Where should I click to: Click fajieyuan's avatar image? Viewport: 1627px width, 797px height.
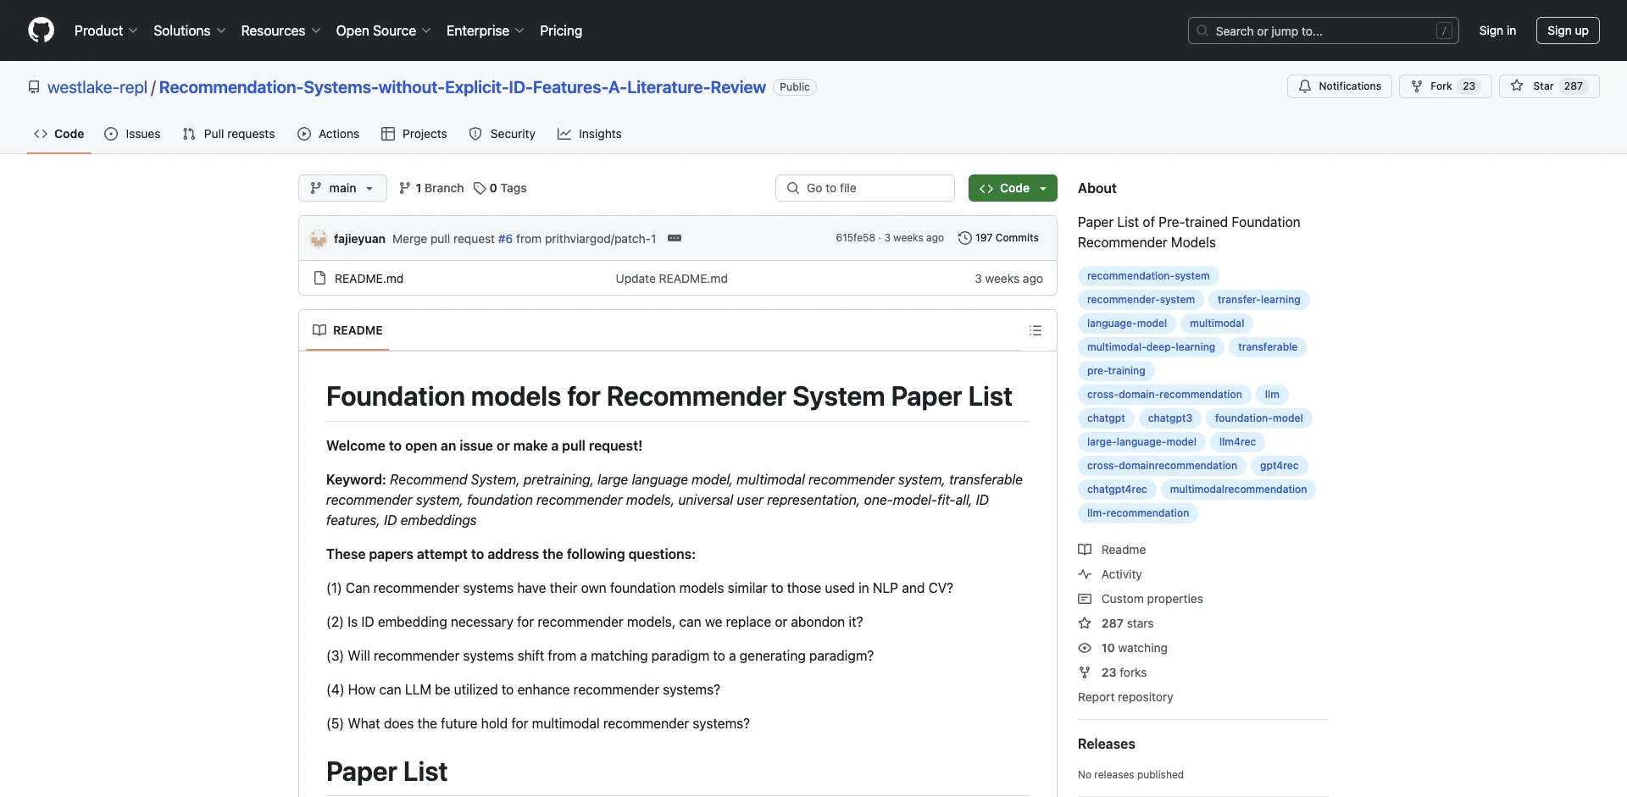pyautogui.click(x=319, y=239)
